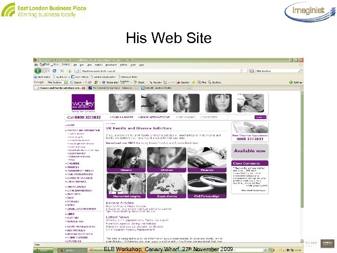Click the Google toolbar Send to button

(x=183, y=82)
